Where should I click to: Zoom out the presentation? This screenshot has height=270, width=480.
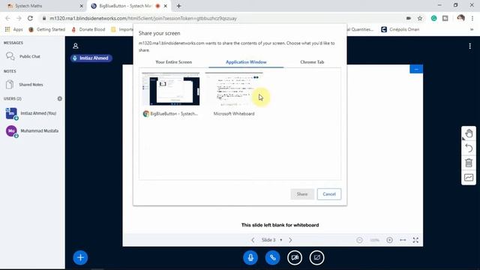[360, 240]
